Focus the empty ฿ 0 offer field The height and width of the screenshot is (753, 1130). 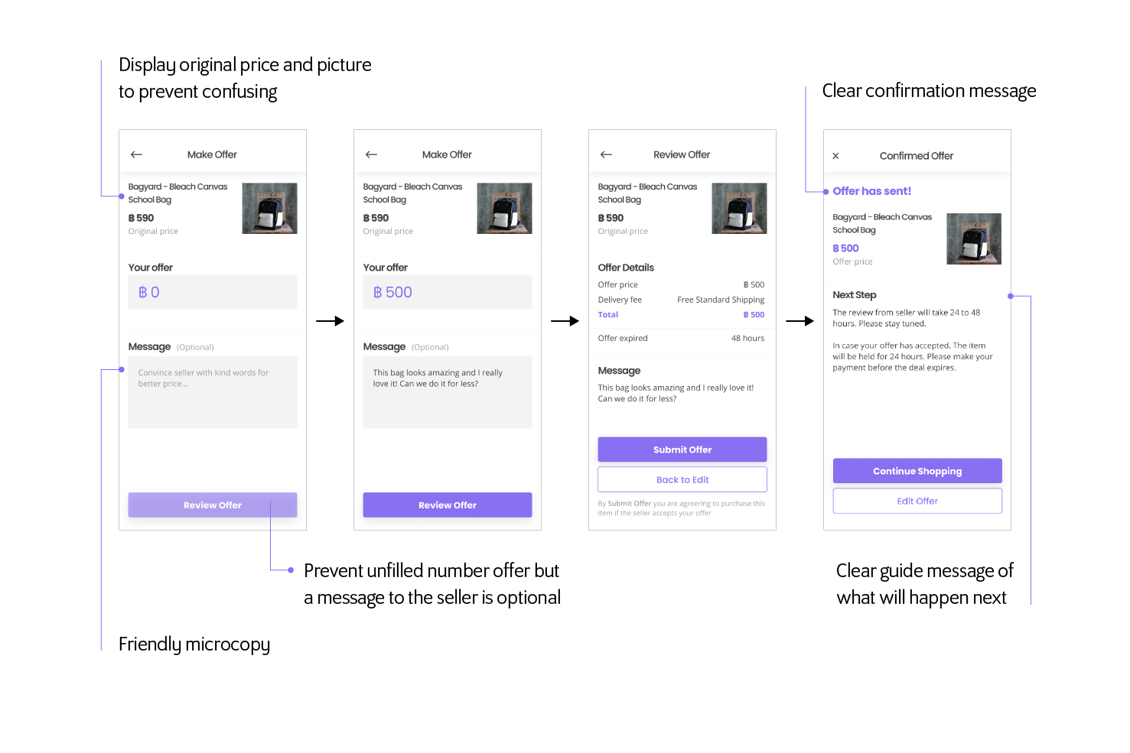pos(213,292)
